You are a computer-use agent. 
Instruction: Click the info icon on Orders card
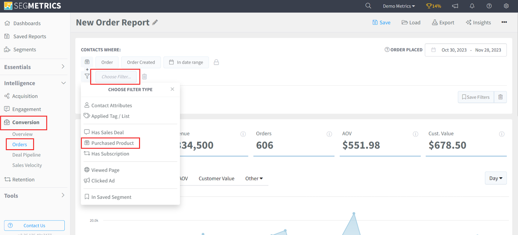pyautogui.click(x=329, y=134)
